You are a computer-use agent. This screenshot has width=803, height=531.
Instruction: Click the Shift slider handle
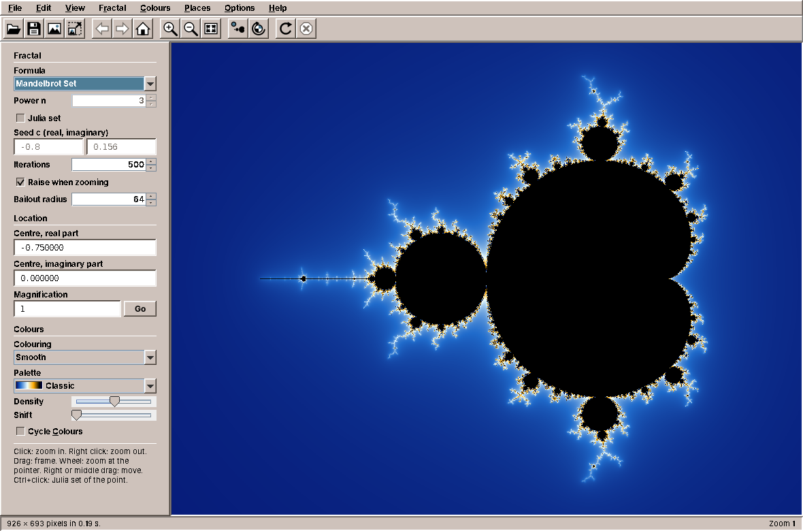76,415
